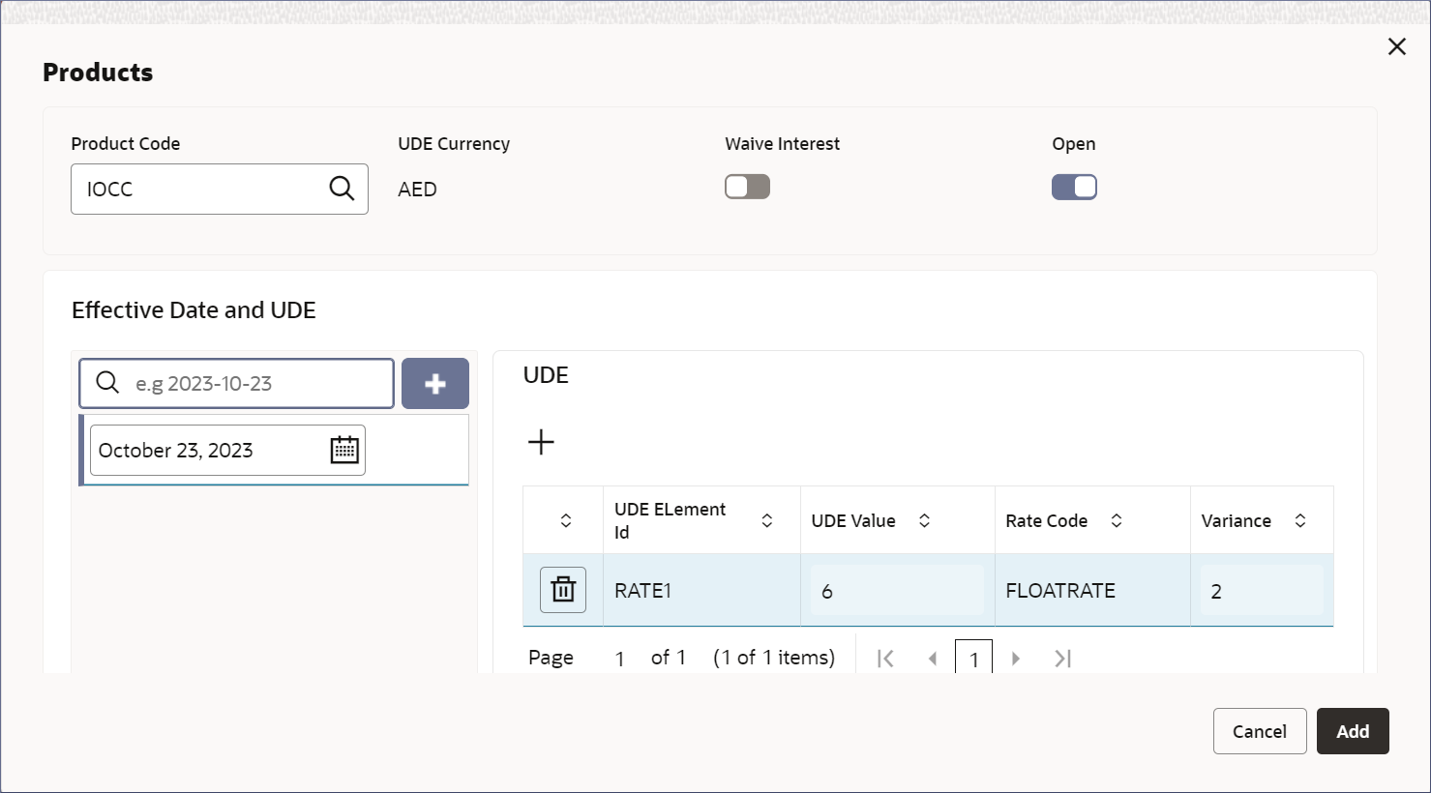Viewport: 1431px width, 793px height.
Task: Close the Products dialog with the X
Action: pos(1397,46)
